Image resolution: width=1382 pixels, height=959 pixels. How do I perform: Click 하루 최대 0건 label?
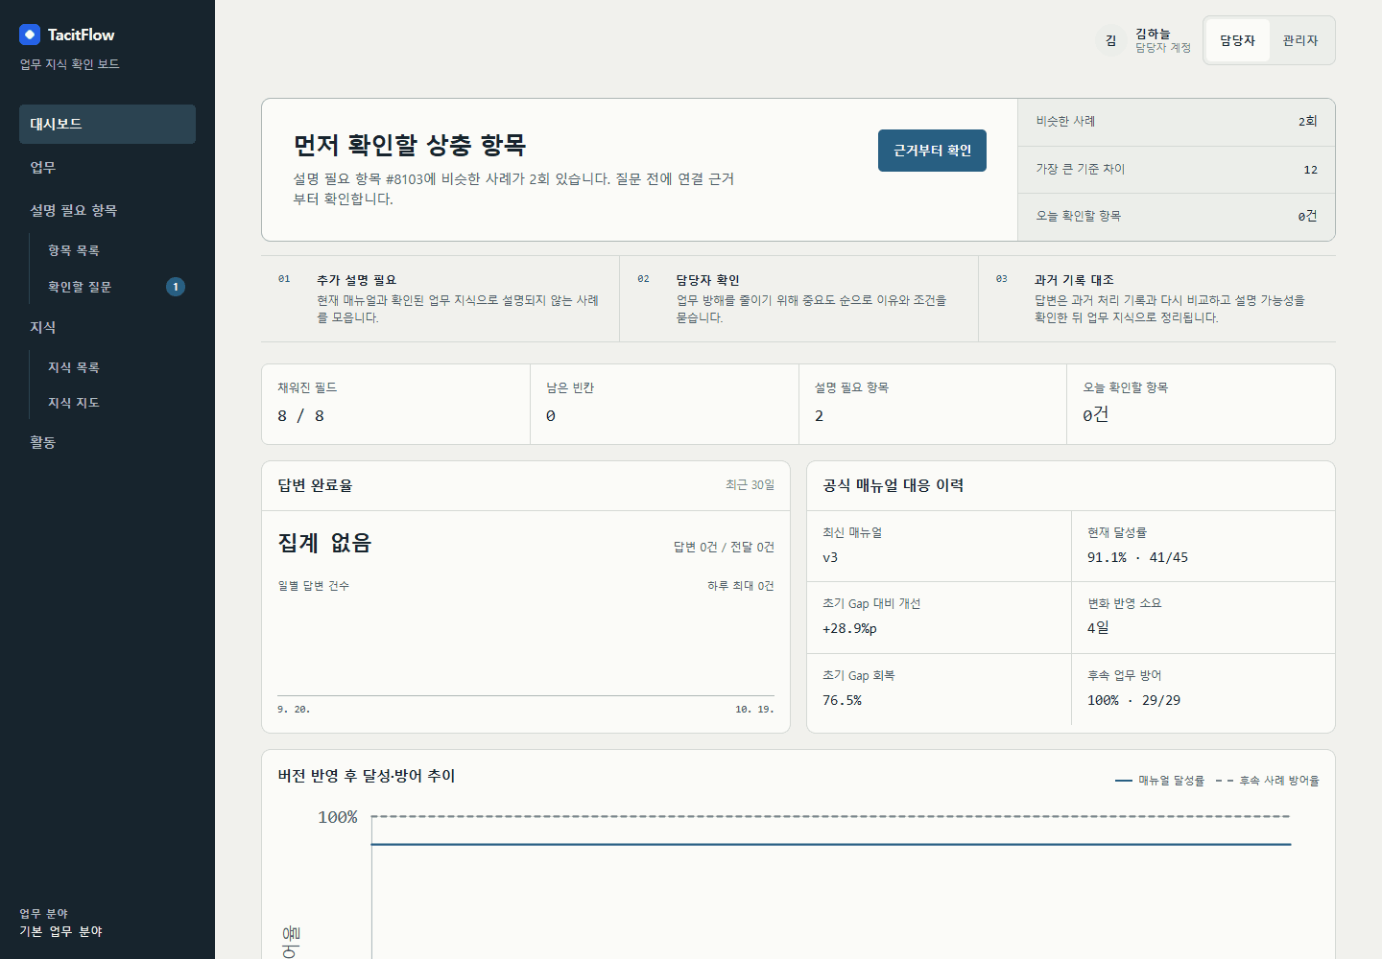click(741, 586)
